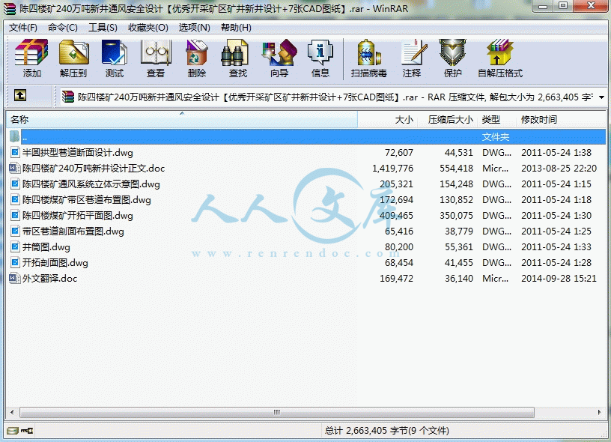Open the 选项(N) menu
The width and height of the screenshot is (611, 442).
tap(194, 28)
